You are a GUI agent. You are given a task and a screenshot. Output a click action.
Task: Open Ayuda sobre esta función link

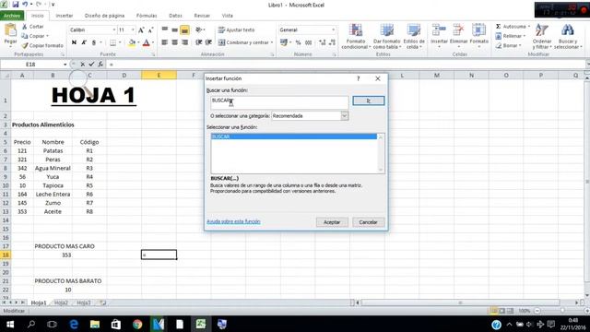pos(233,221)
